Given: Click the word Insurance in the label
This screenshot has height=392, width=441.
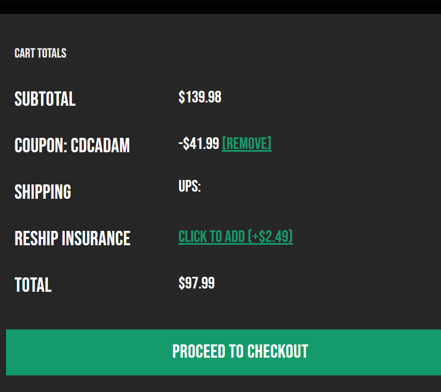Looking at the screenshot, I should click(x=96, y=239).
